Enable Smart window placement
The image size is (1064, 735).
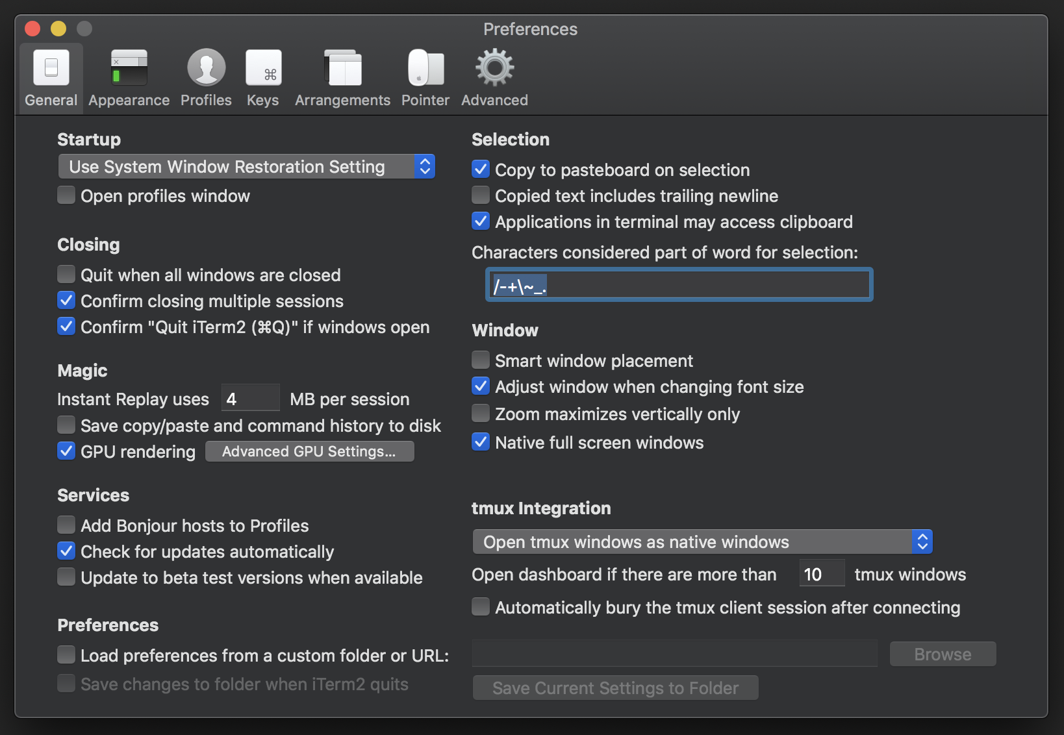481,360
